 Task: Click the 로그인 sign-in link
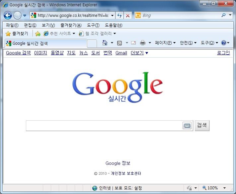pos(223,53)
